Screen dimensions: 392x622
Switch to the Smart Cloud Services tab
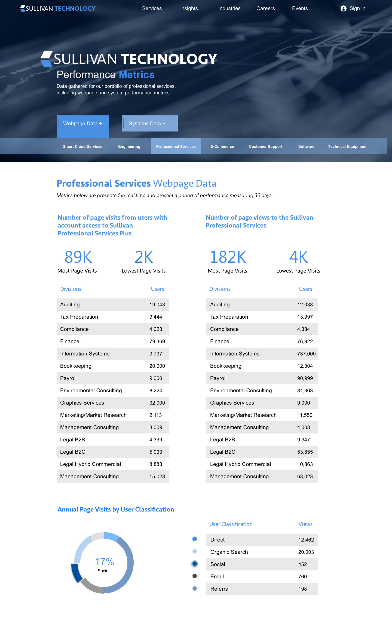[x=82, y=146]
